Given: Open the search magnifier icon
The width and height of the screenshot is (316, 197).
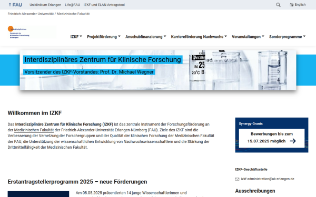Looking at the screenshot, I should pyautogui.click(x=278, y=5).
